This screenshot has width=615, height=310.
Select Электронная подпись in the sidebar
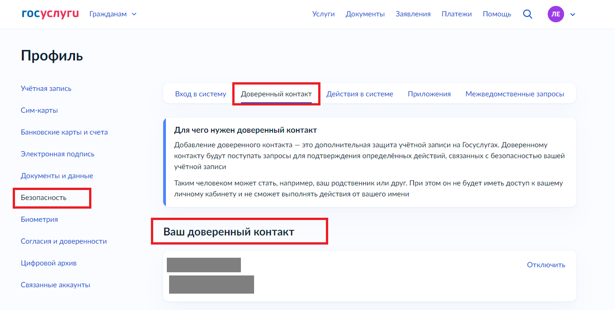click(x=58, y=154)
